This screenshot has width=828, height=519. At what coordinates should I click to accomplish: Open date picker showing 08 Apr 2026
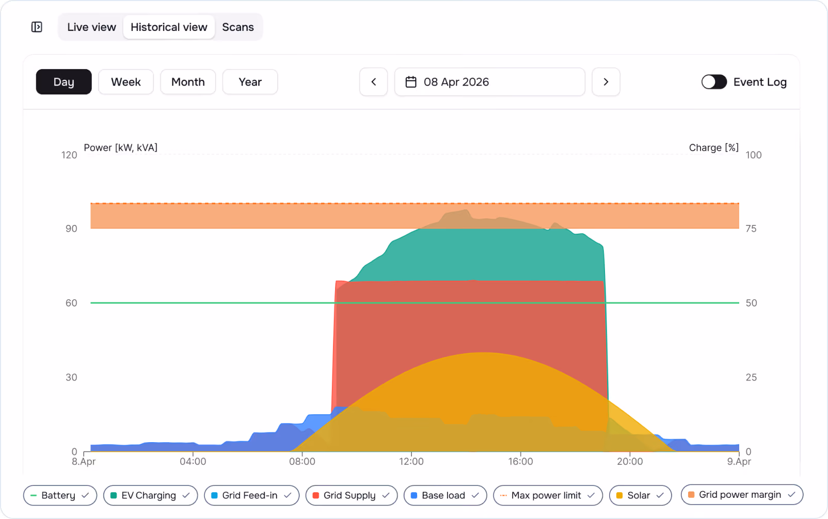point(490,82)
